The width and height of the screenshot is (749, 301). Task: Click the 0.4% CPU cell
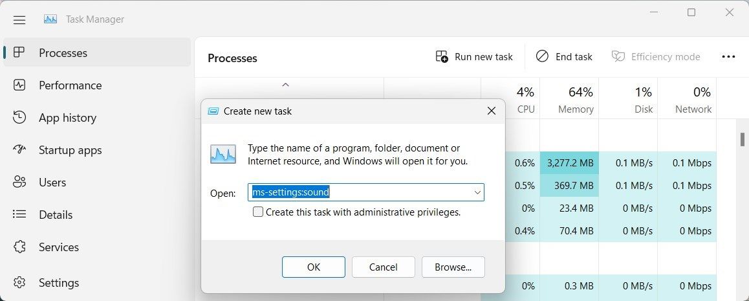523,230
